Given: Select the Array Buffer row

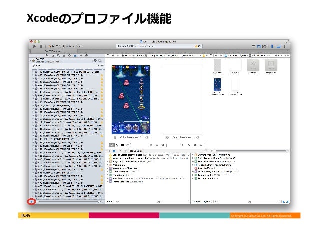Looking at the screenshot, I should click(205, 168).
